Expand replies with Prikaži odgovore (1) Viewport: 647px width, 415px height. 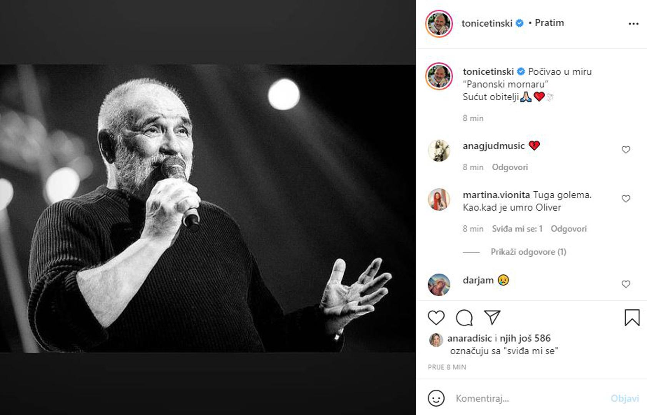[528, 252]
